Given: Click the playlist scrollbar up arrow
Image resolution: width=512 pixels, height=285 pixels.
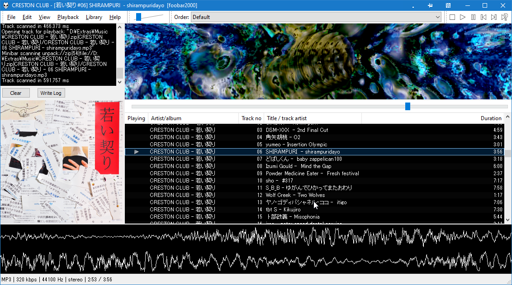Looking at the screenshot, I should coord(508,117).
